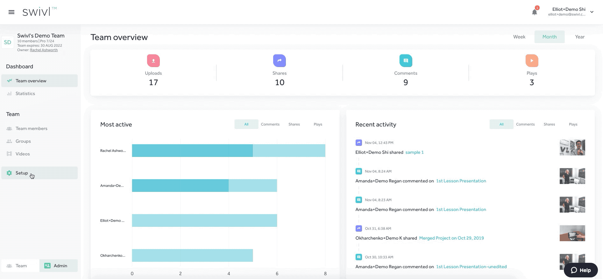Click the purple Shares icon
The image size is (603, 279).
click(279, 61)
